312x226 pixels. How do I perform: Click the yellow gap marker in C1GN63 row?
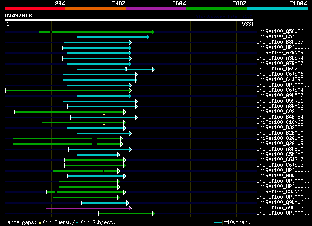pos(104,124)
